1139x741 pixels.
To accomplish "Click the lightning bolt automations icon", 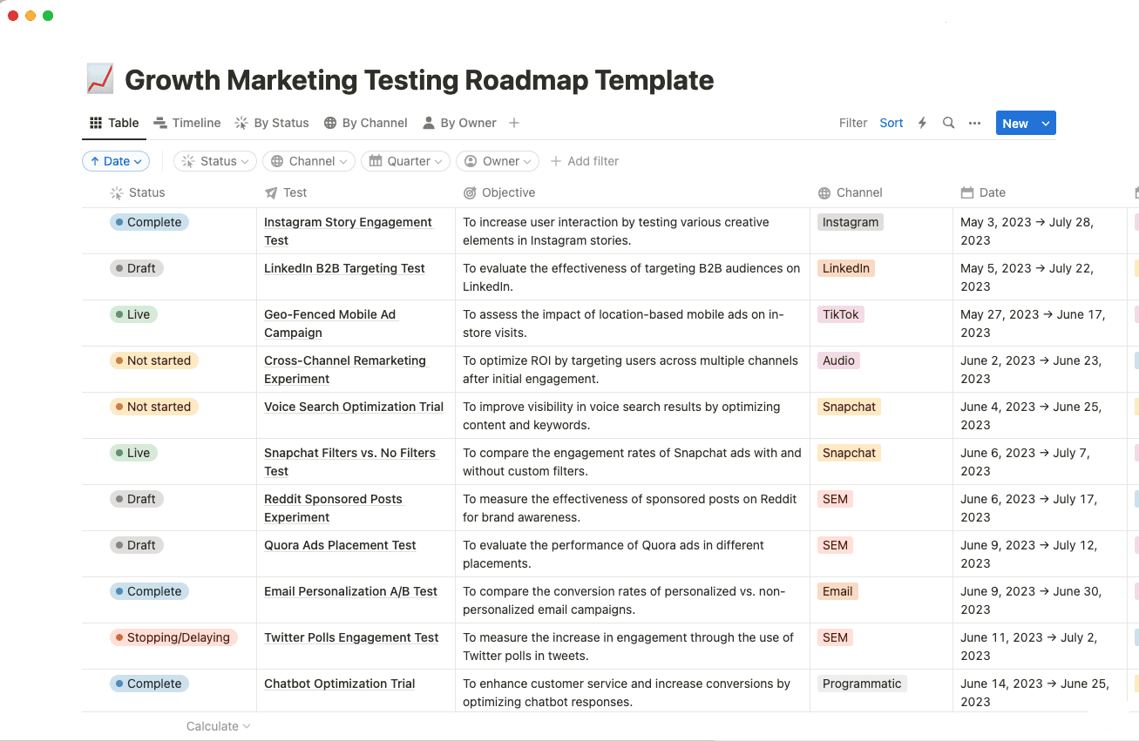I will click(922, 123).
